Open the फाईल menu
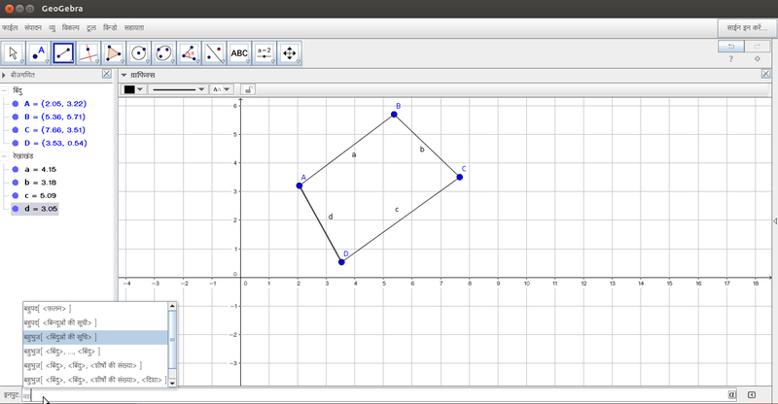Screen dimensions: 778x404 click(x=10, y=28)
